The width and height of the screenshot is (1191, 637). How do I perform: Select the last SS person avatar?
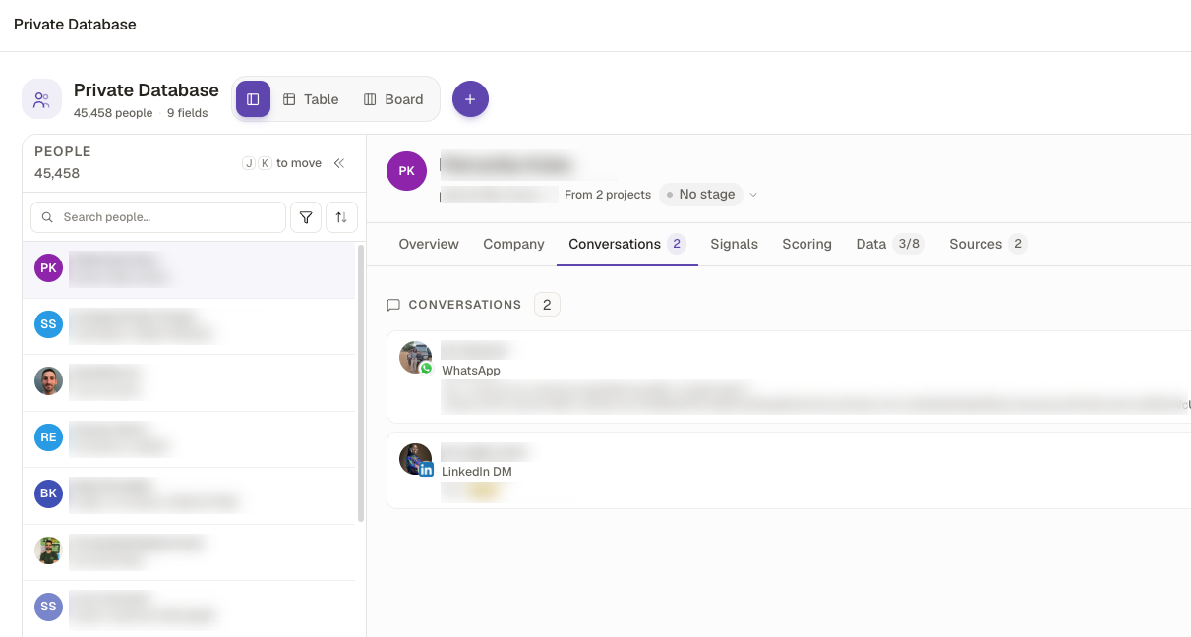[x=48, y=607]
